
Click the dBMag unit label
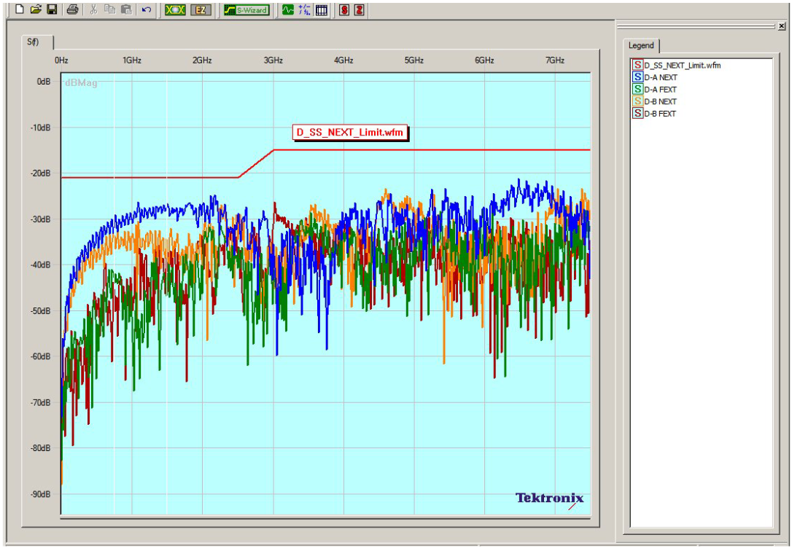(81, 83)
